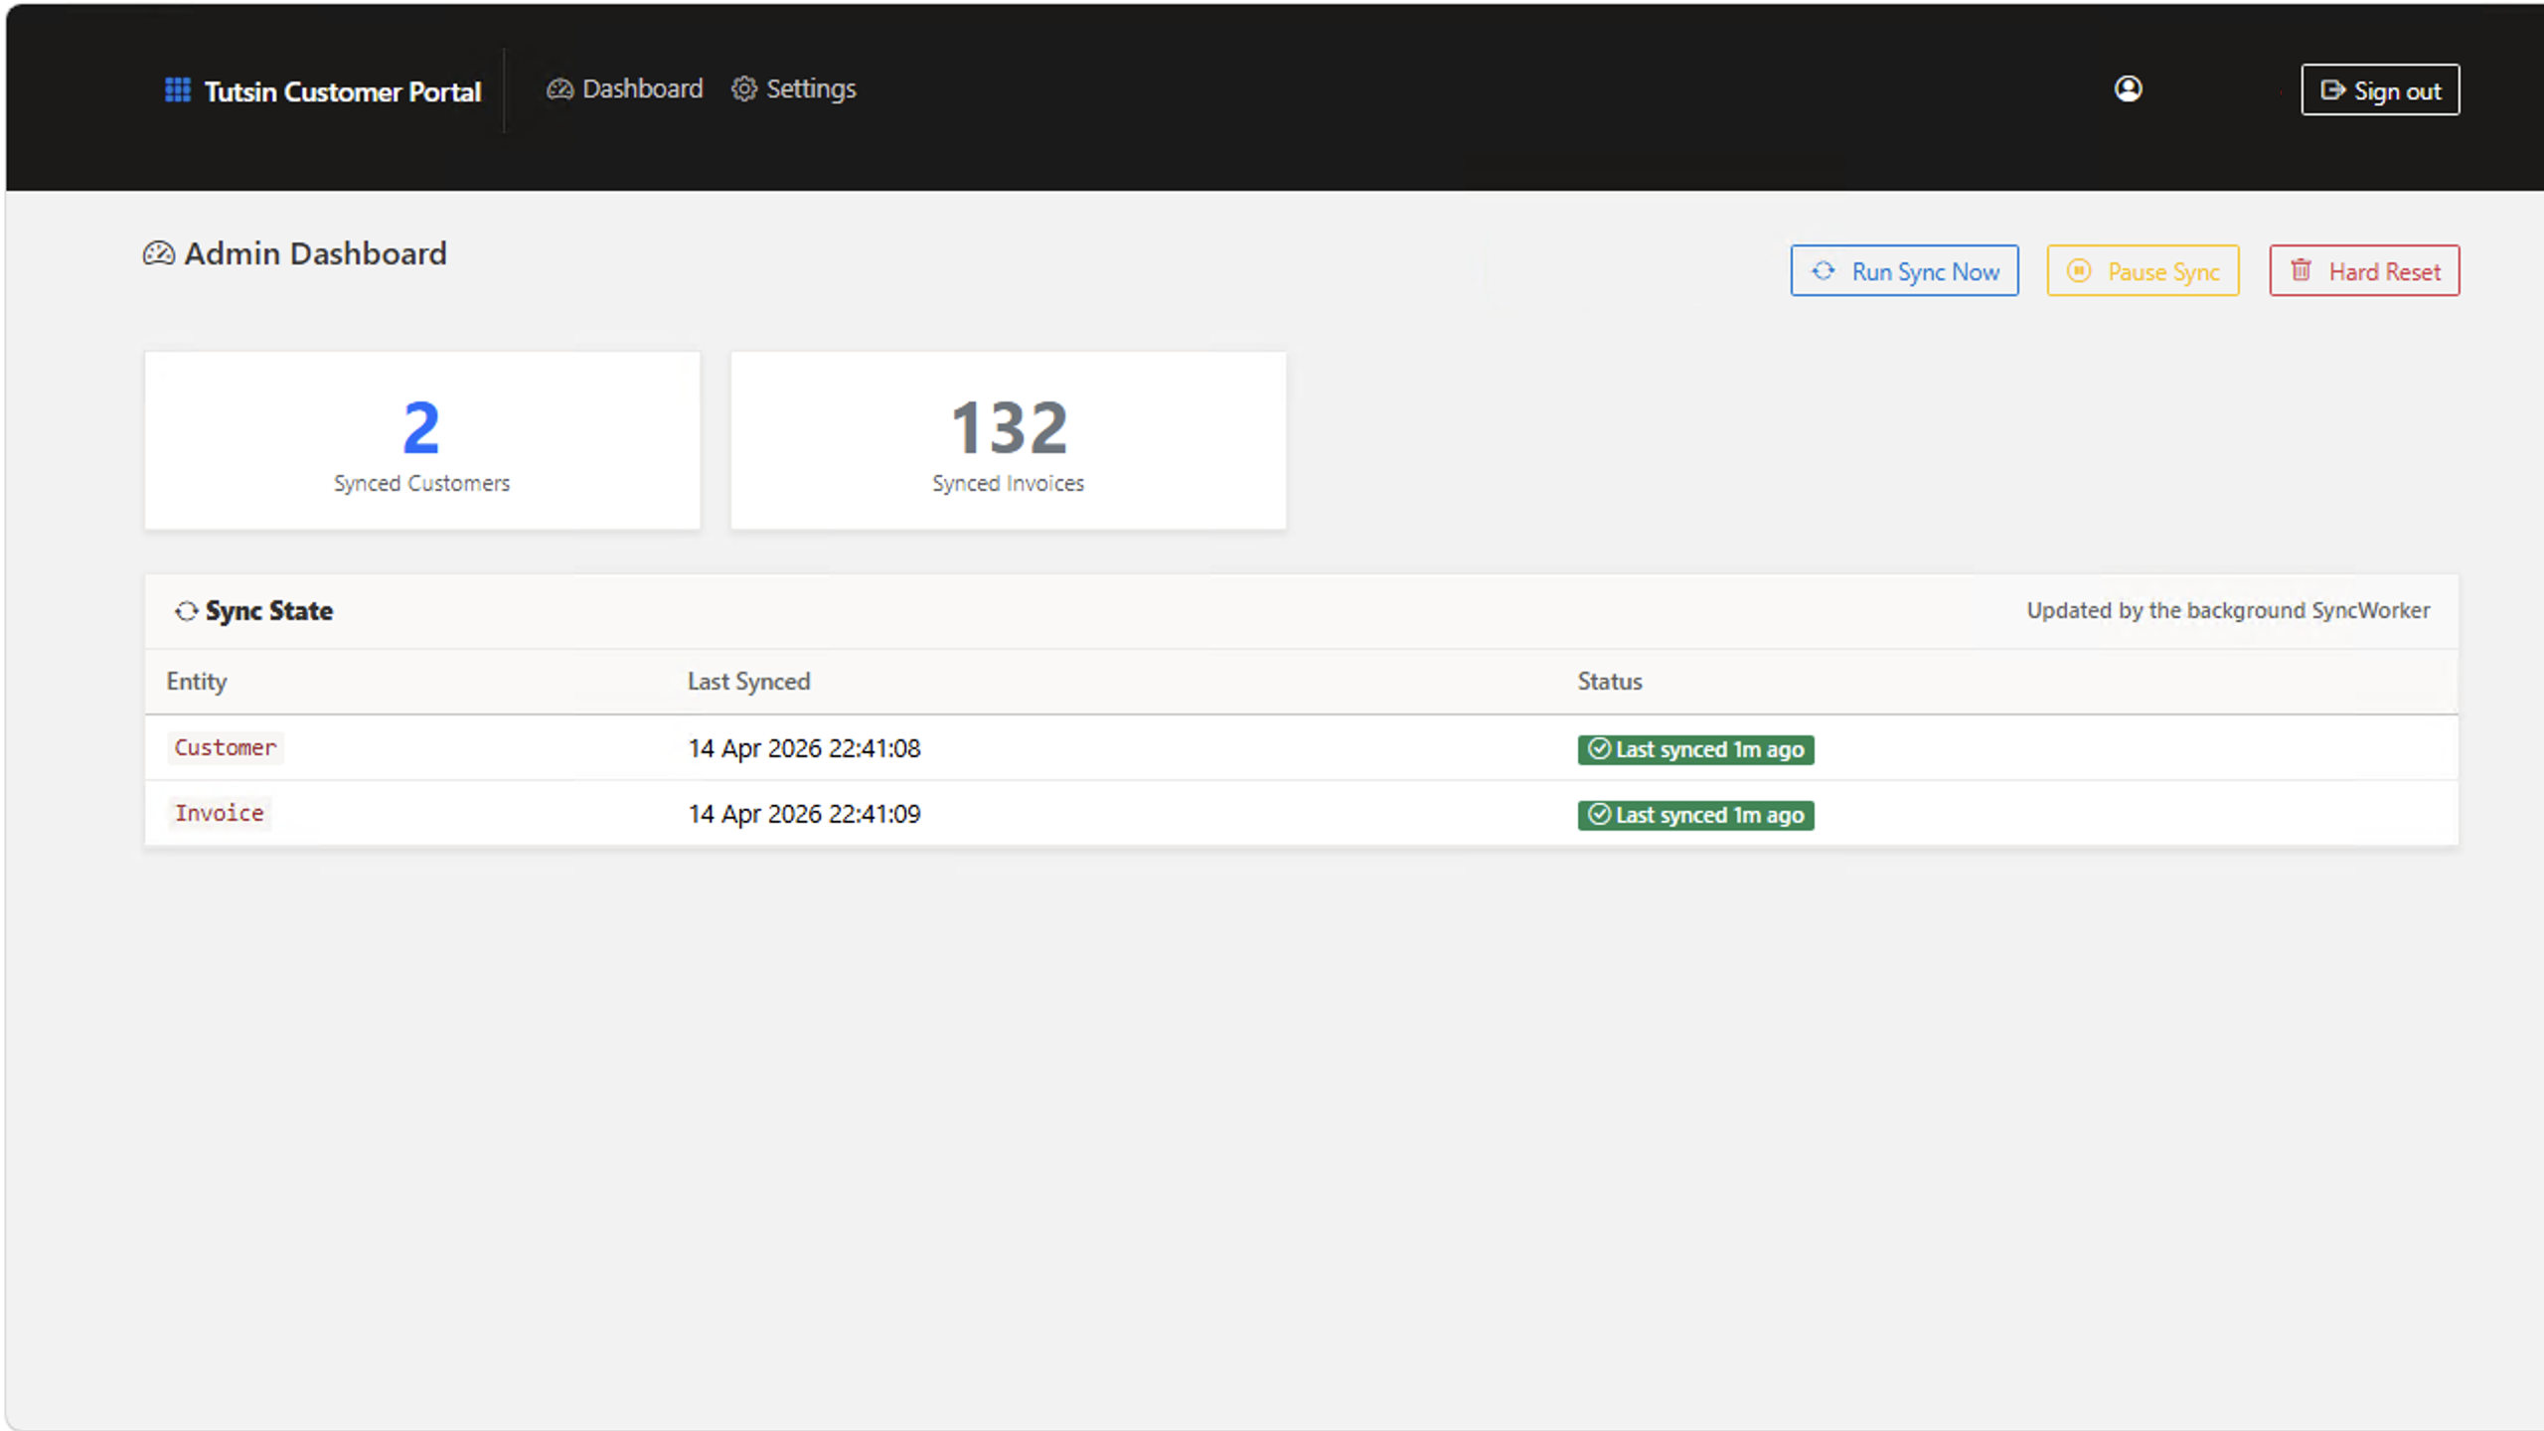Click the Customer entity tag

click(x=226, y=747)
